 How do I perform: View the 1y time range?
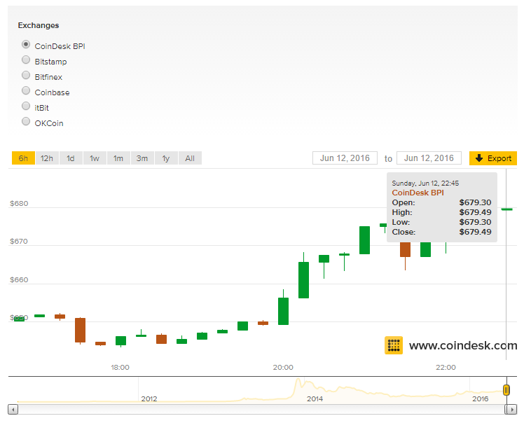pyautogui.click(x=166, y=158)
